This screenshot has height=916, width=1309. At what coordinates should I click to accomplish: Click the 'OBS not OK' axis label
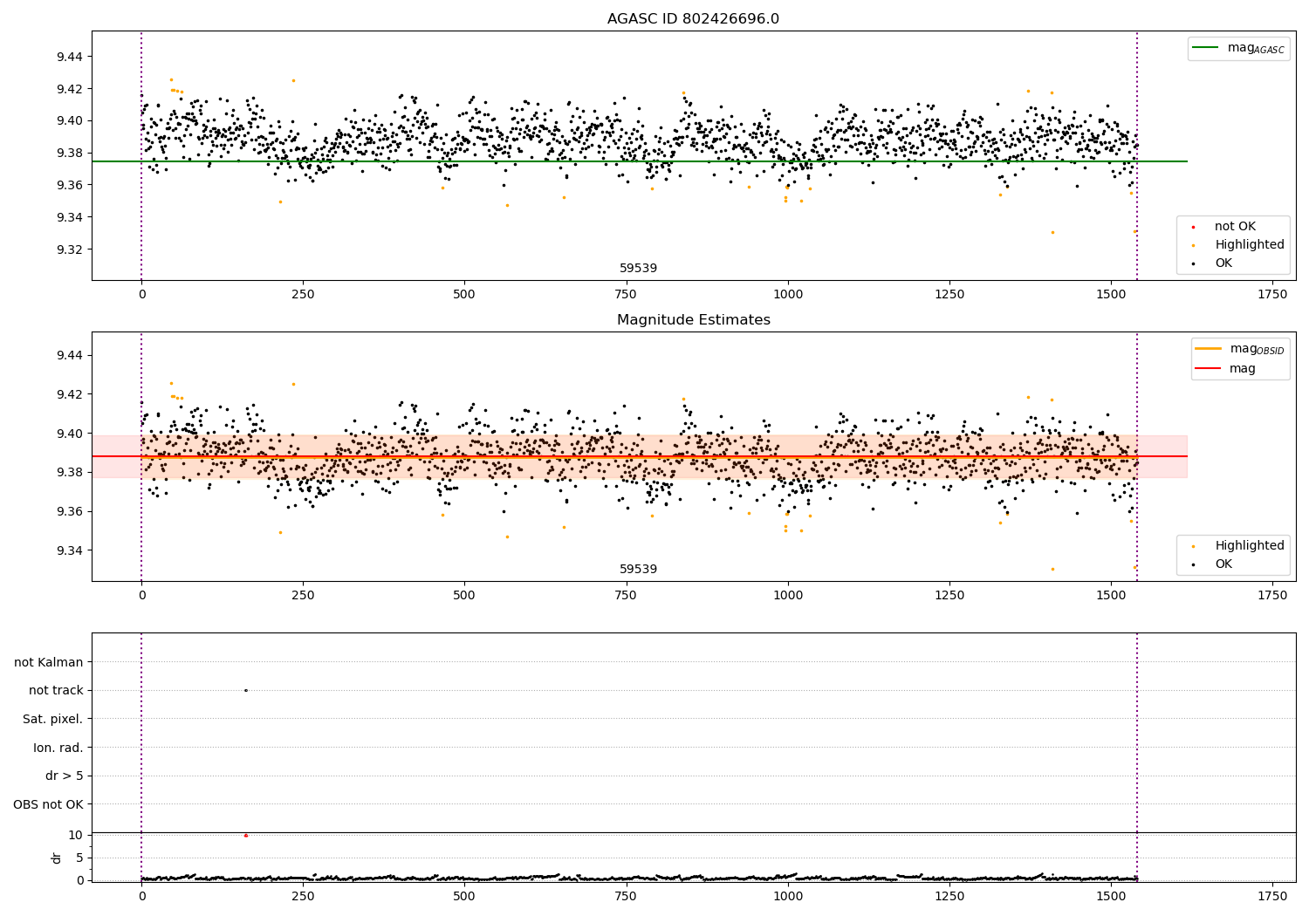coord(49,804)
